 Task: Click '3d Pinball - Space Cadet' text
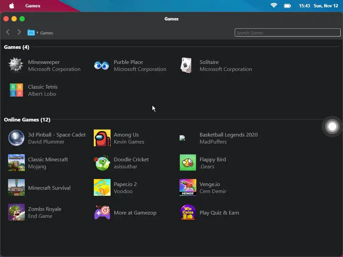pos(57,135)
